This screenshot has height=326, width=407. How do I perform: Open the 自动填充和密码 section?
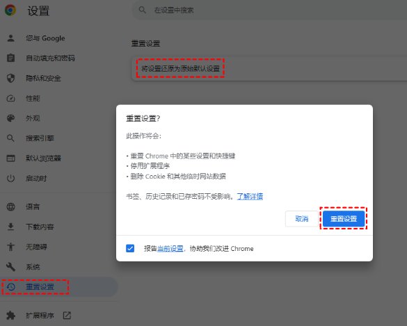pyautogui.click(x=50, y=58)
